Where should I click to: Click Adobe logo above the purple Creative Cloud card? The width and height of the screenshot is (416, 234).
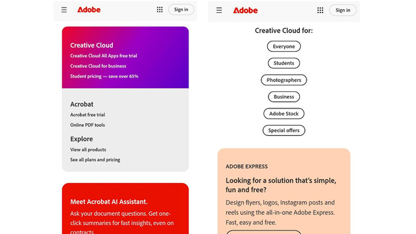(89, 9)
